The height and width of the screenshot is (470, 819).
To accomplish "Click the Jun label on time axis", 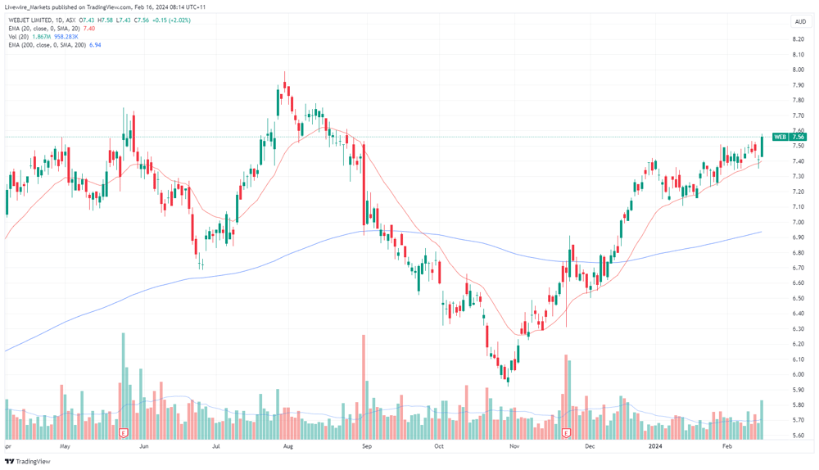I will coord(144,446).
